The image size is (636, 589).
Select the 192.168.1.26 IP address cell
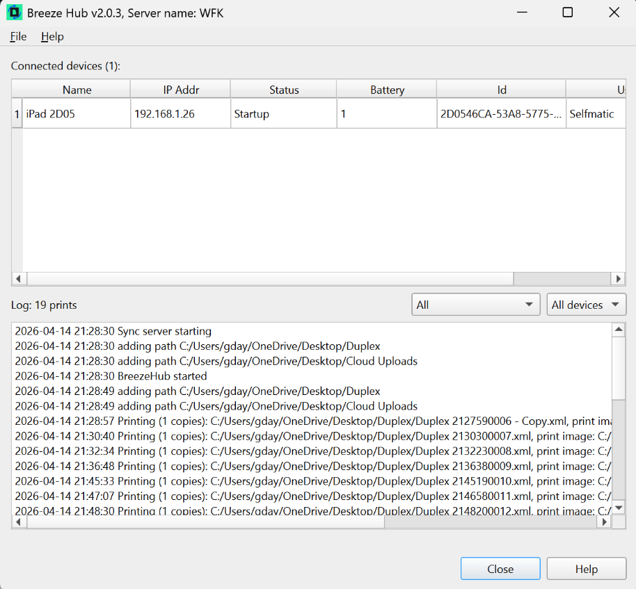[180, 114]
